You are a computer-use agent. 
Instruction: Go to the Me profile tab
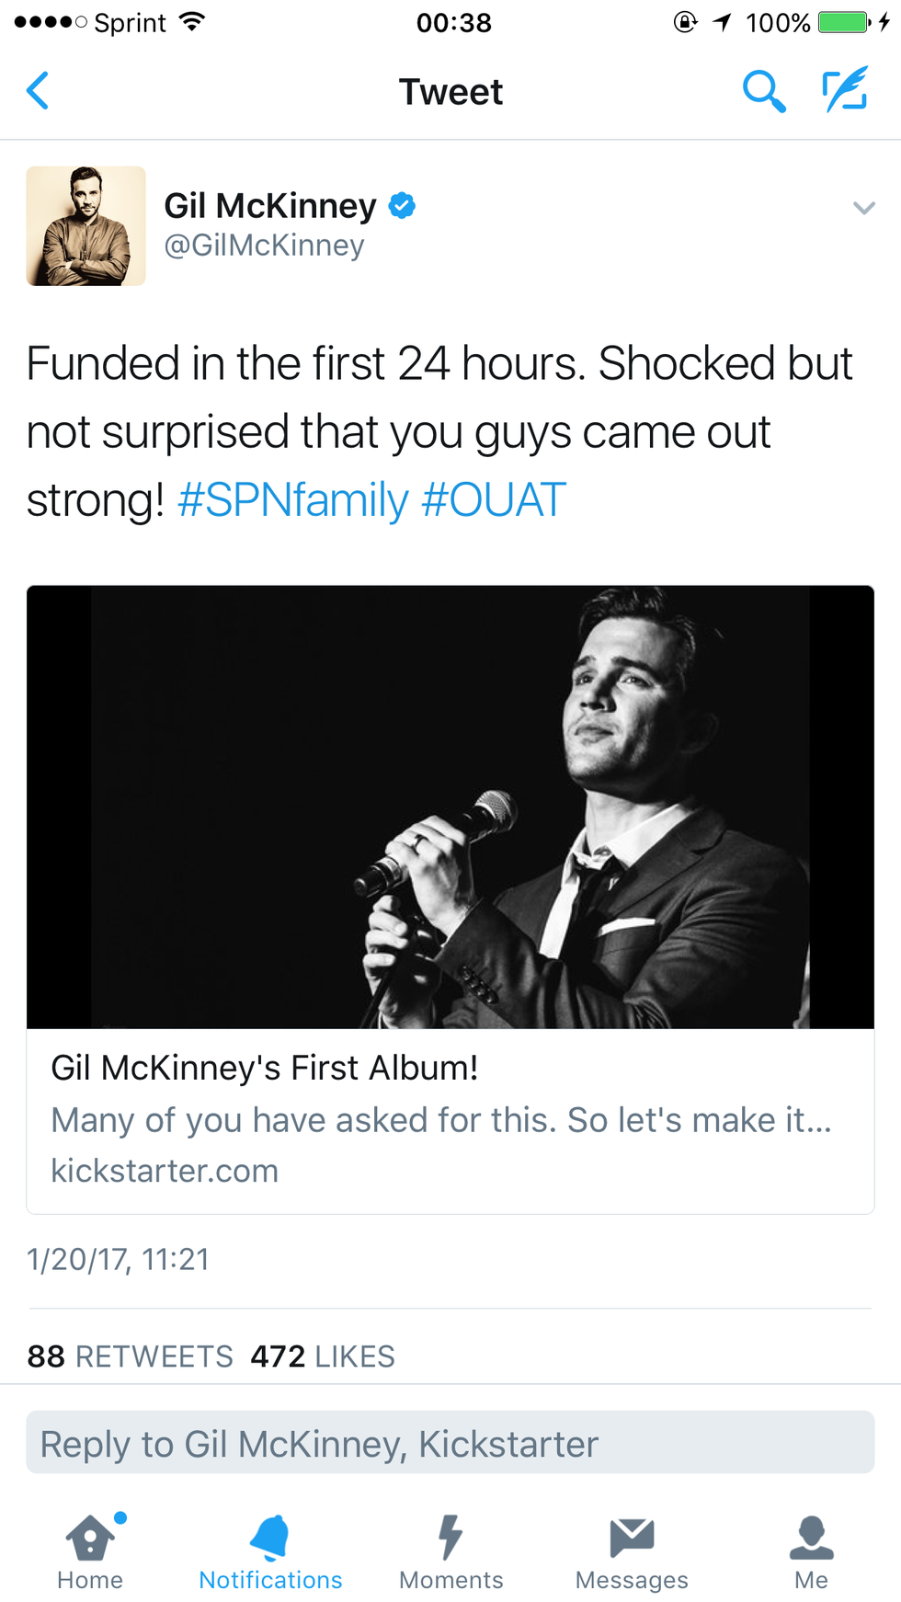pos(811,1551)
